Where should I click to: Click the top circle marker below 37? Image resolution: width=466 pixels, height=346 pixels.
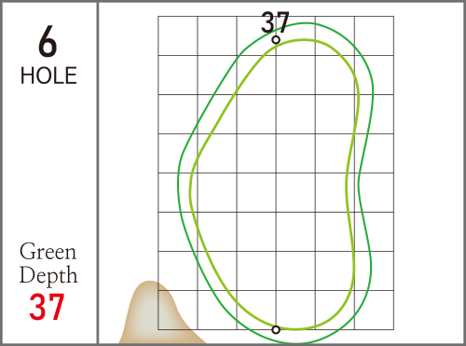pos(276,40)
